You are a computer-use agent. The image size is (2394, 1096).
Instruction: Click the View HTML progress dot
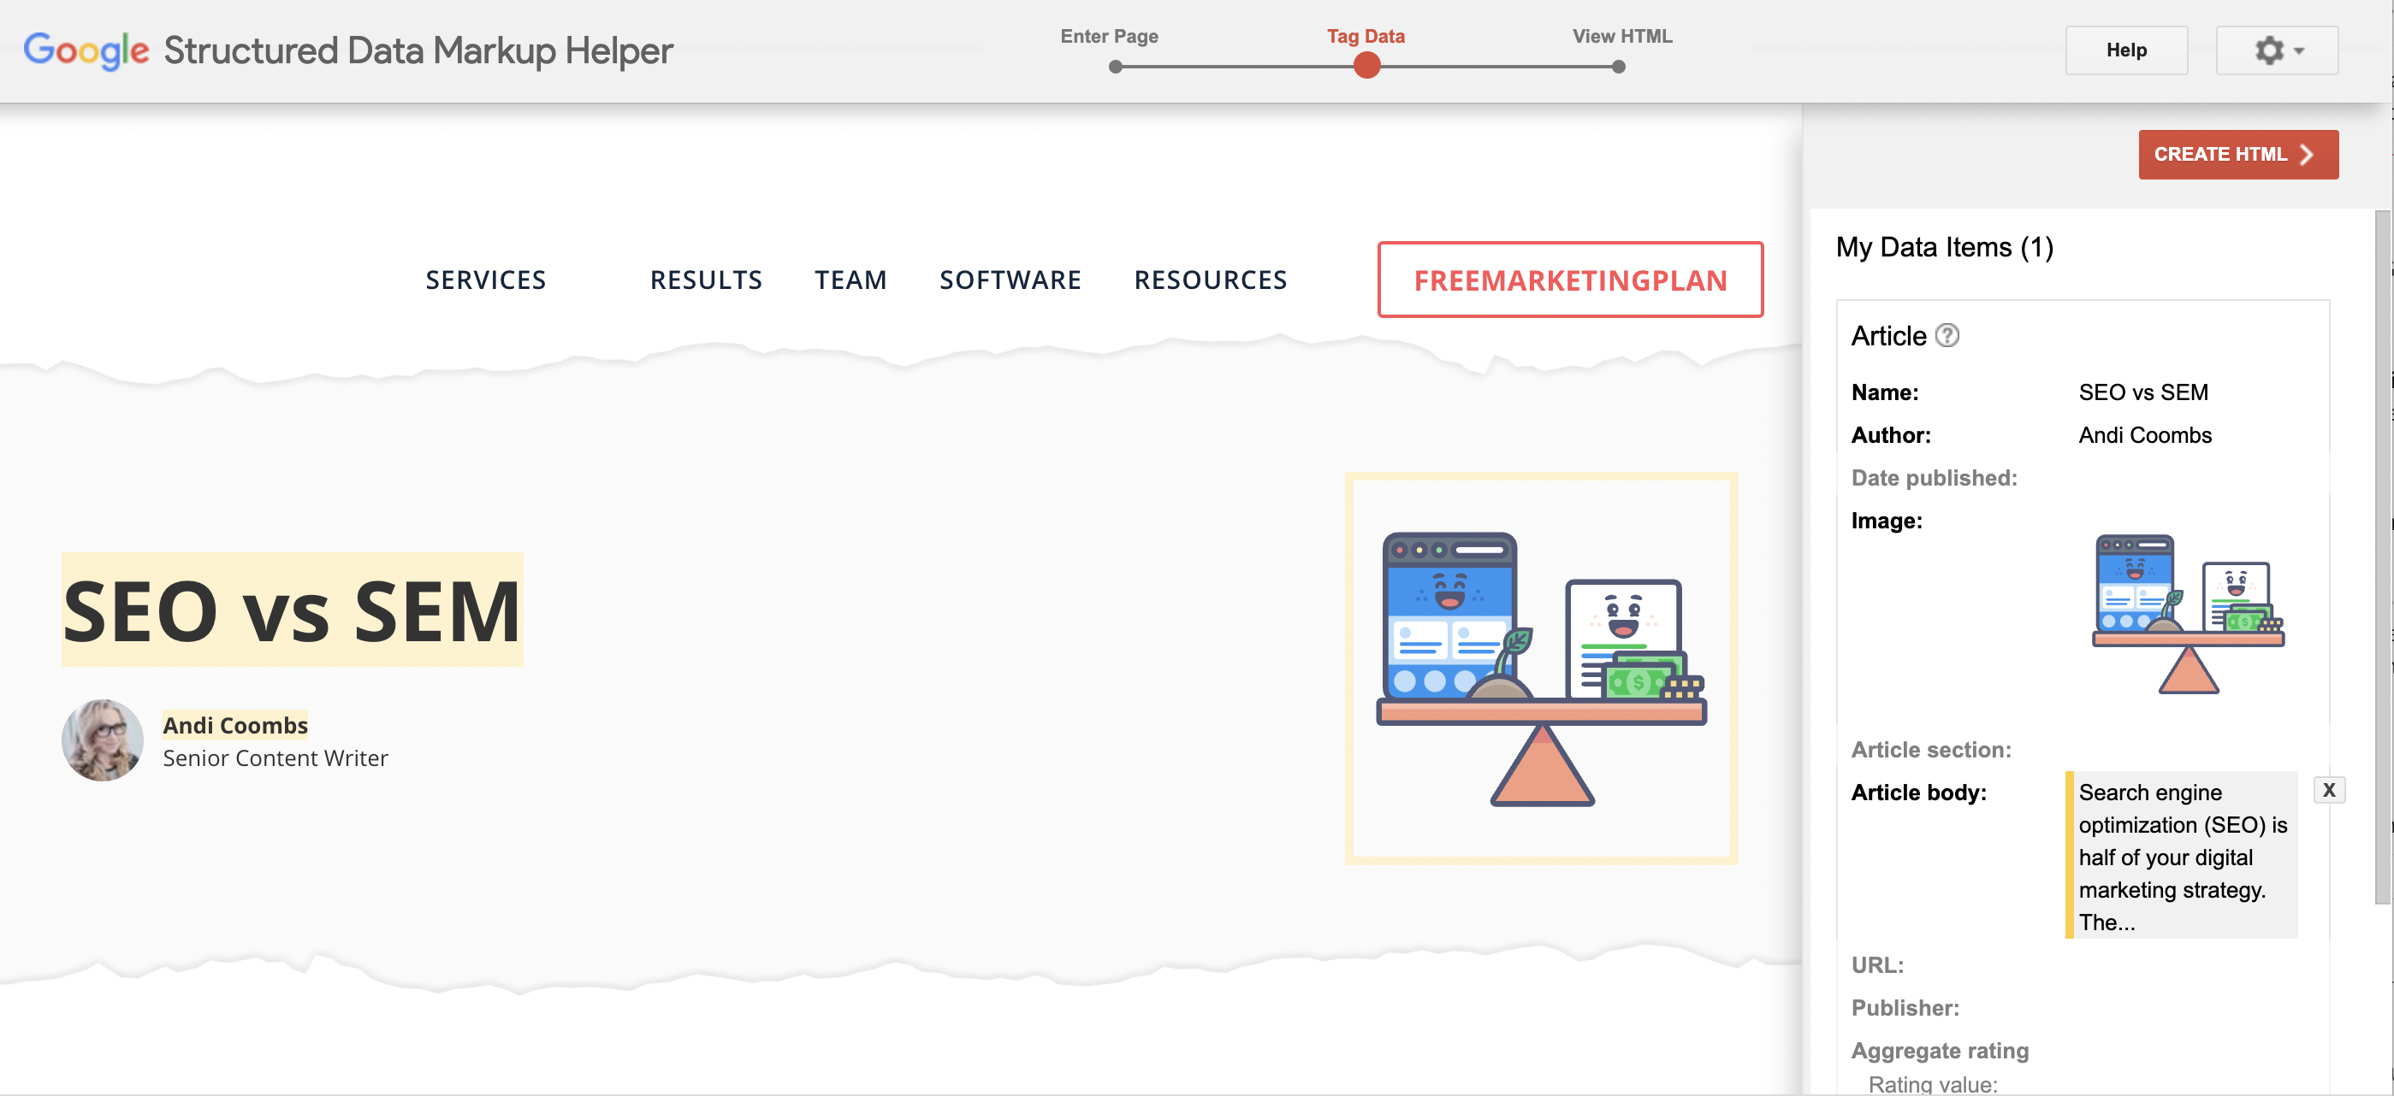pos(1618,67)
